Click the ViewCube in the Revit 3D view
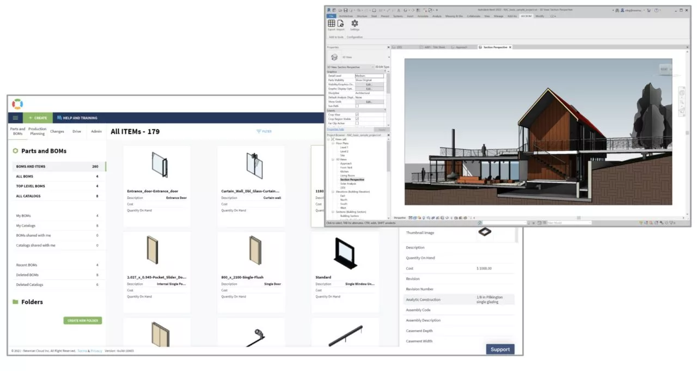Image resolution: width=697 pixels, height=371 pixels. coord(665,69)
